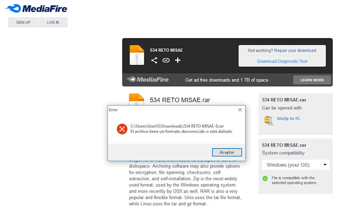Click the MediaFire logo in the promo bar
Screen dimensions: 337x212
(147, 80)
